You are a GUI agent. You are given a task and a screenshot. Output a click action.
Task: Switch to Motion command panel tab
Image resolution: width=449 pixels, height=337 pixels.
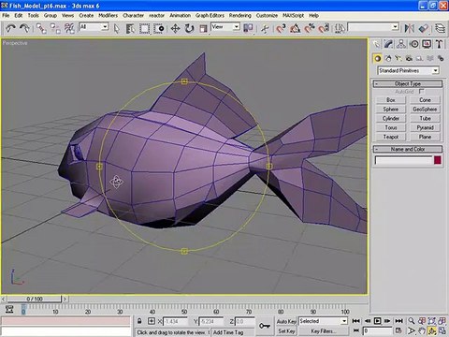click(x=414, y=44)
